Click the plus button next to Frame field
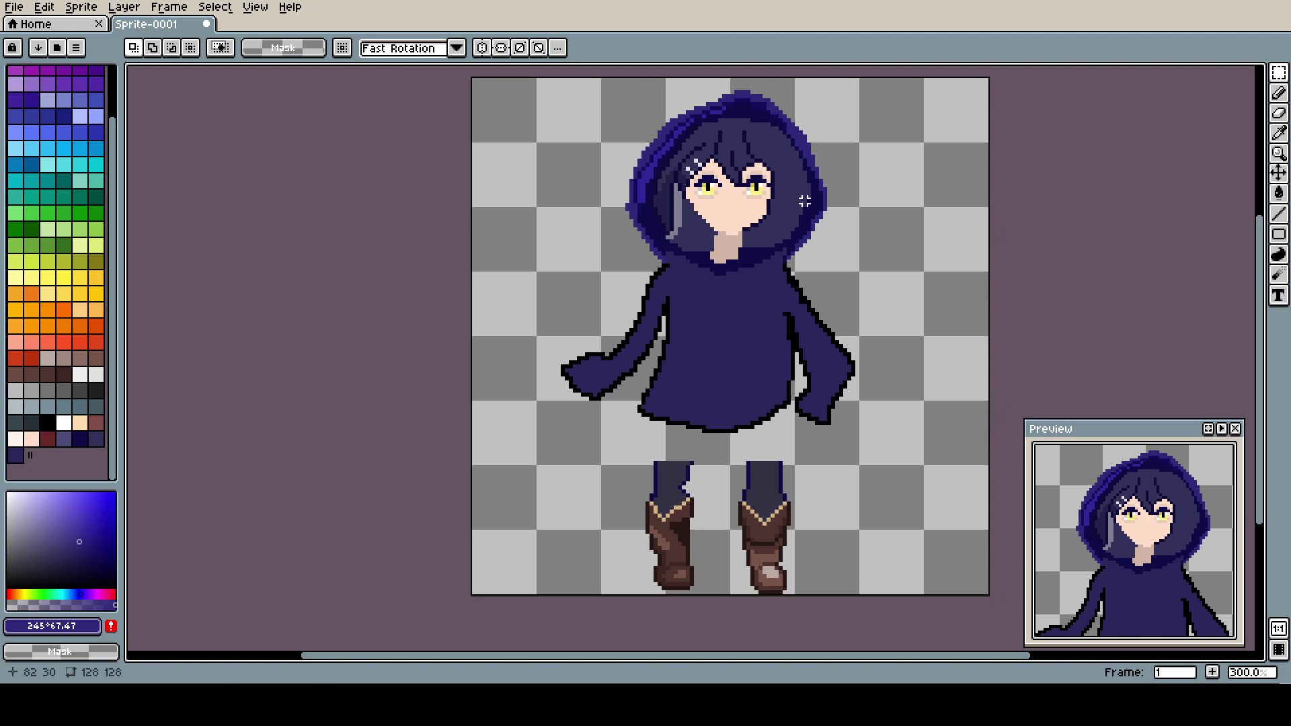1291x726 pixels. coord(1212,672)
